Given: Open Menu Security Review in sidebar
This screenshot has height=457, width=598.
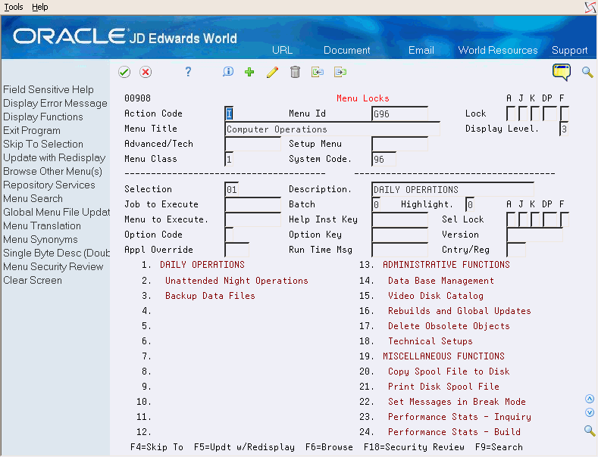Looking at the screenshot, I should 53,266.
